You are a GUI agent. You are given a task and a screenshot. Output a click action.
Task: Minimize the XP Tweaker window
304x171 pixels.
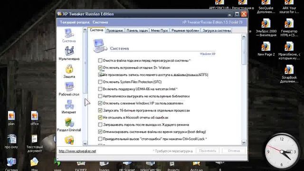click(230, 14)
